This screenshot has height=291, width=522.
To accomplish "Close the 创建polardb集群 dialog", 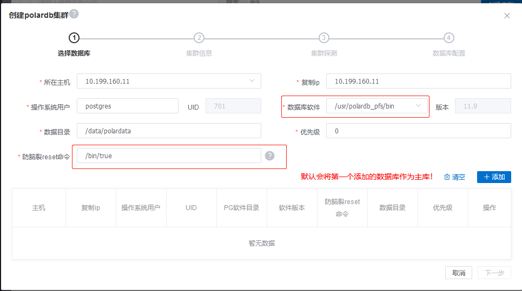I will tap(507, 16).
